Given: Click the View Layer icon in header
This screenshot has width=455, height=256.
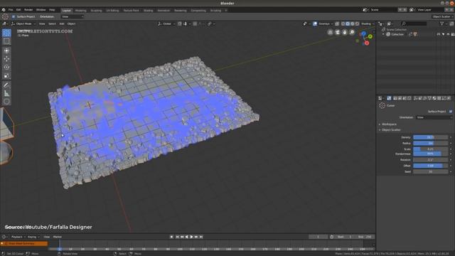Looking at the screenshot, I should coord(412,10).
